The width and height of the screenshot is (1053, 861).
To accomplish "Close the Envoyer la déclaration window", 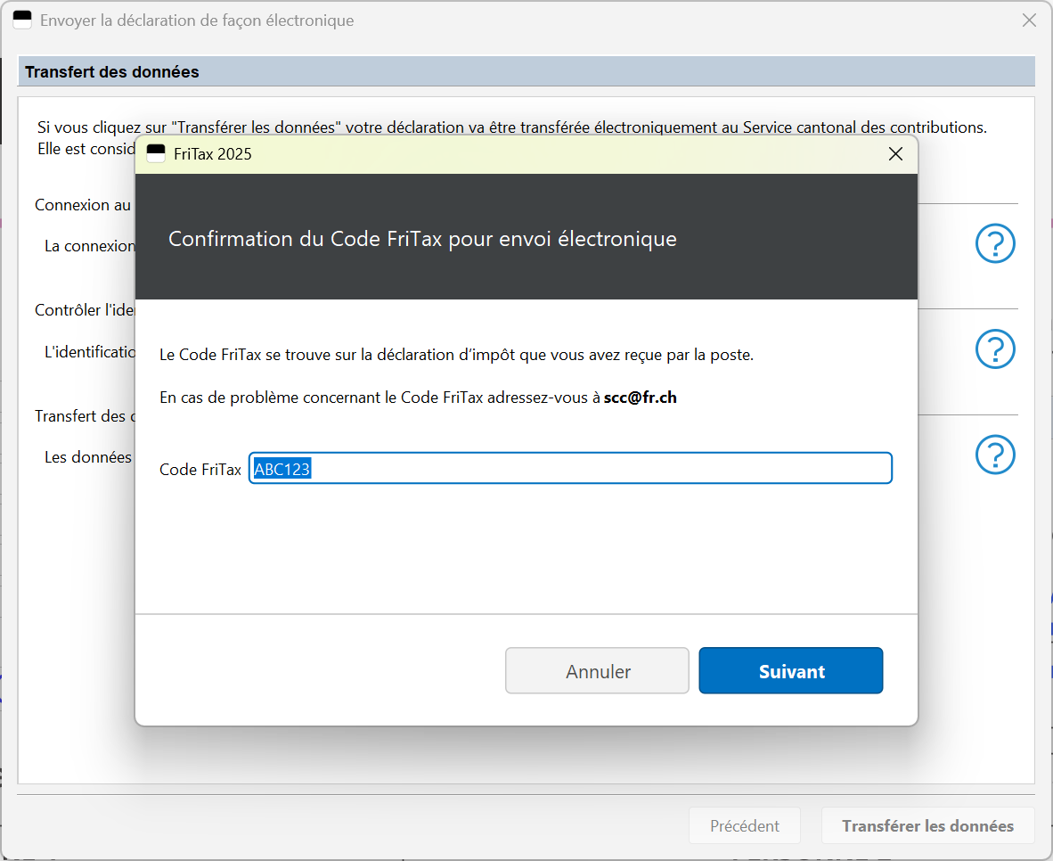I will pos(1029,20).
